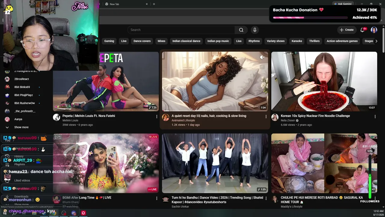The width and height of the screenshot is (385, 217).
Task: Open options for Tum hi ho Bandhu video
Action: (266, 198)
